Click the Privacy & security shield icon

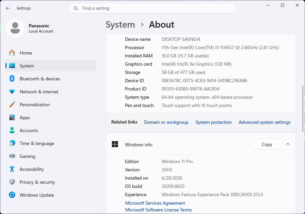(12, 182)
